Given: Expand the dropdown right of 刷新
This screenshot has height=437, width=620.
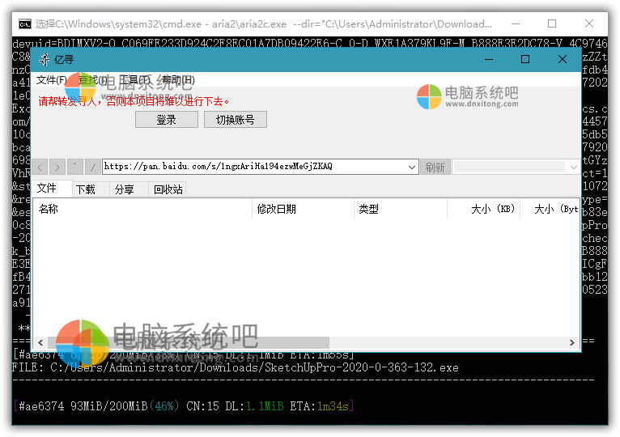Looking at the screenshot, I should (x=573, y=167).
